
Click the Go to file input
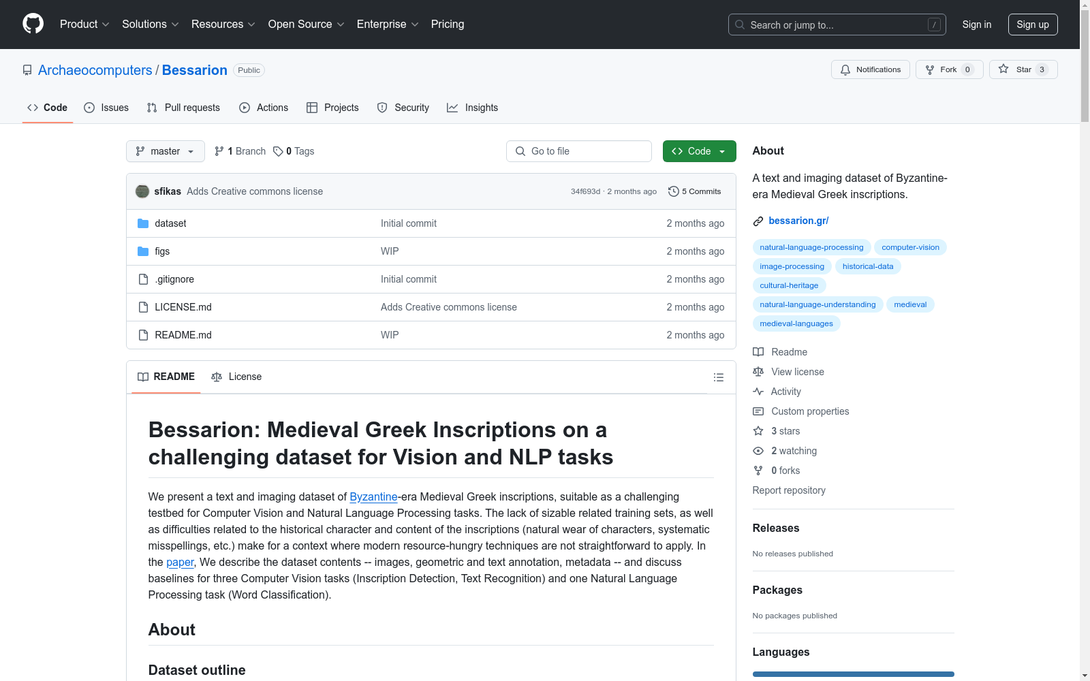pyautogui.click(x=579, y=151)
